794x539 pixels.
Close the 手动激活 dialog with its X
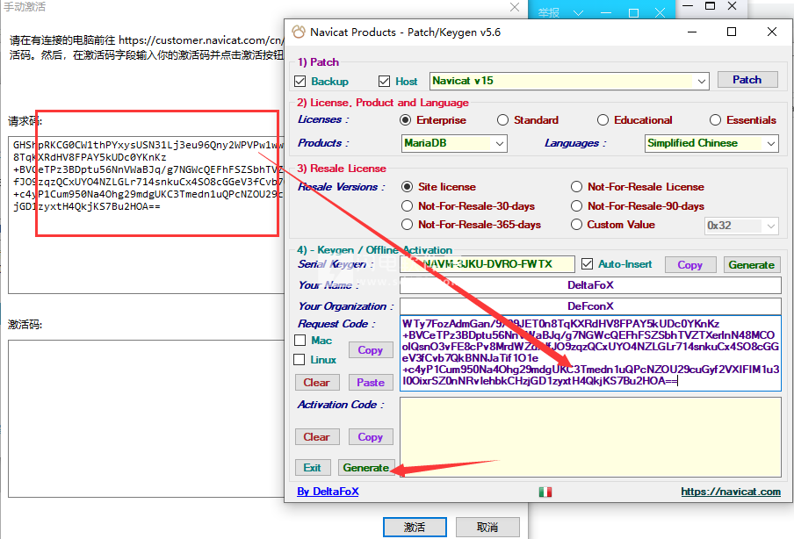pos(515,7)
